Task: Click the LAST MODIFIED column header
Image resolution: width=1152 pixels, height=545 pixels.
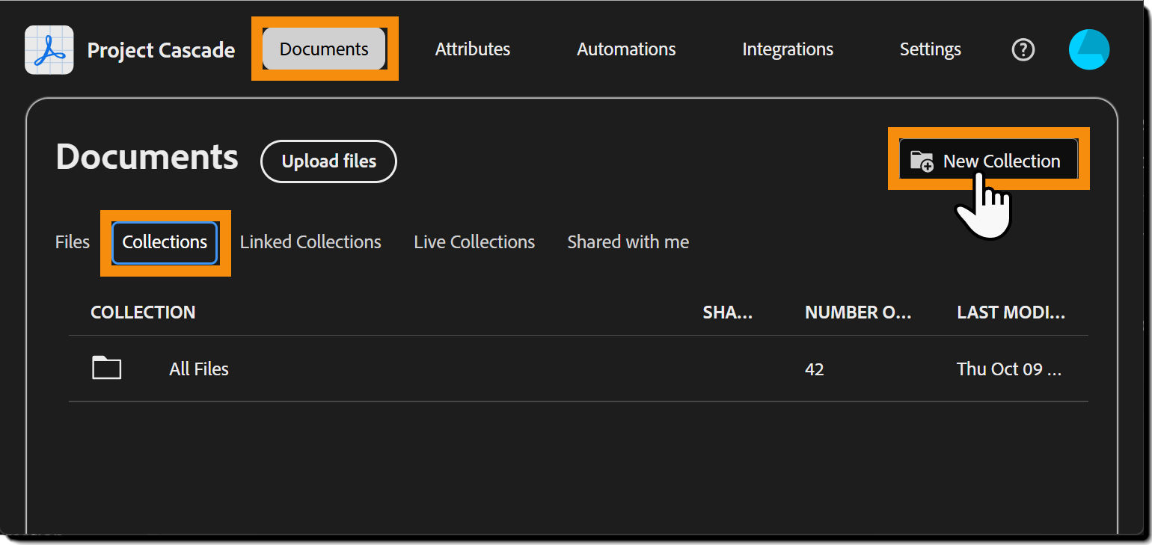Action: [1011, 312]
